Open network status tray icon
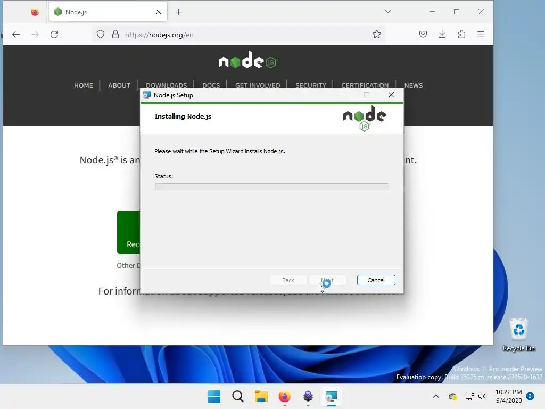Viewport: 545px width, 409px height. pyautogui.click(x=469, y=396)
